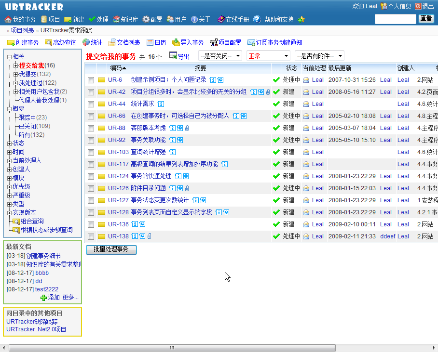Click the star icon after 帮助和支持
This screenshot has height=352, width=438.
pos(301,19)
